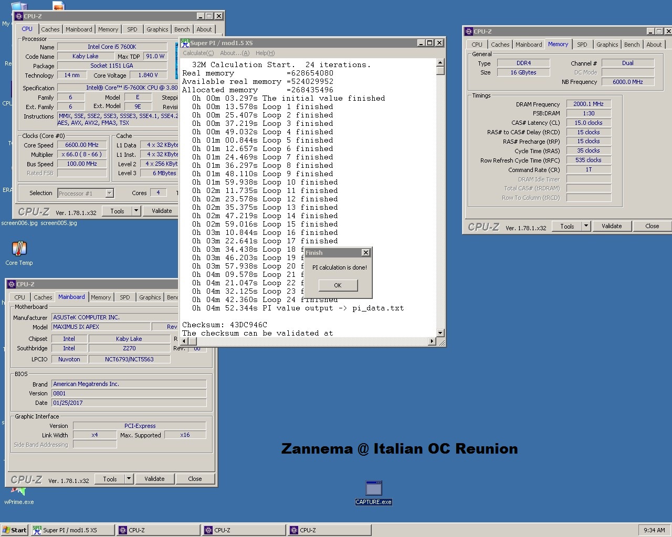The height and width of the screenshot is (537, 672).
Task: Open the Mainboard tab in the top-left CPU-Z window
Action: tap(79, 29)
